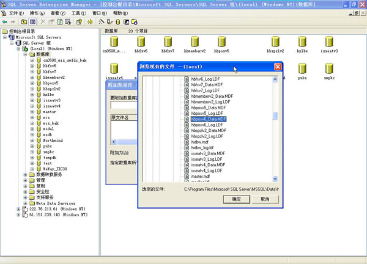This screenshot has width=367, height=264.
Task: Select the hbspzlv2 database icon in right pane
Action: tap(275, 42)
